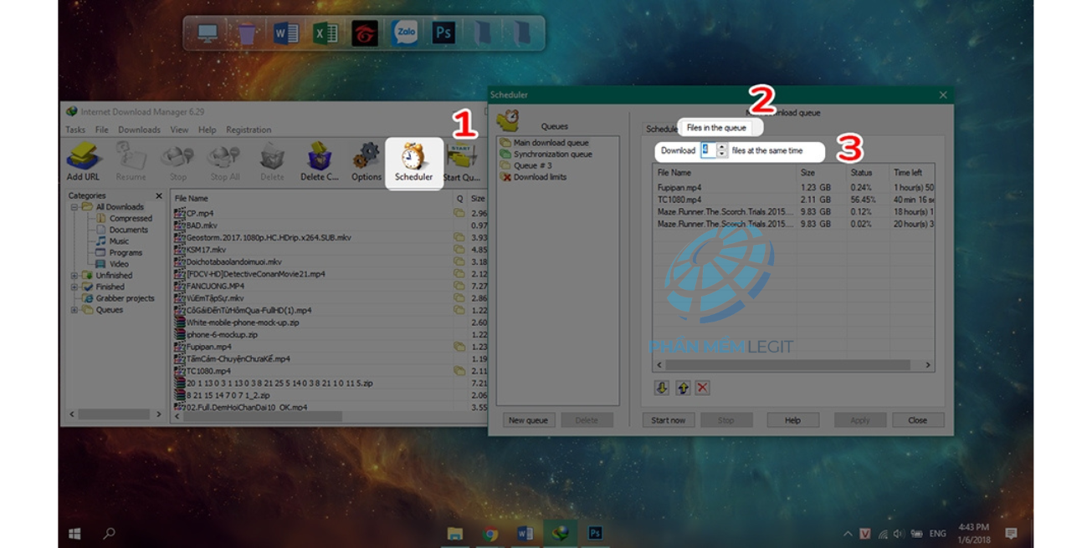Show hidden system tray icons

click(848, 534)
